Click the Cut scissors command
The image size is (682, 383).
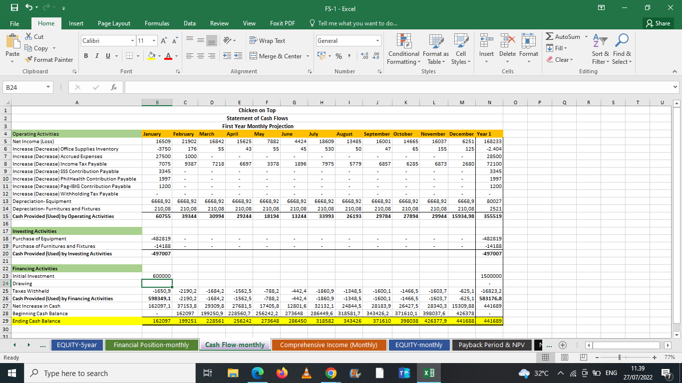[x=33, y=36]
